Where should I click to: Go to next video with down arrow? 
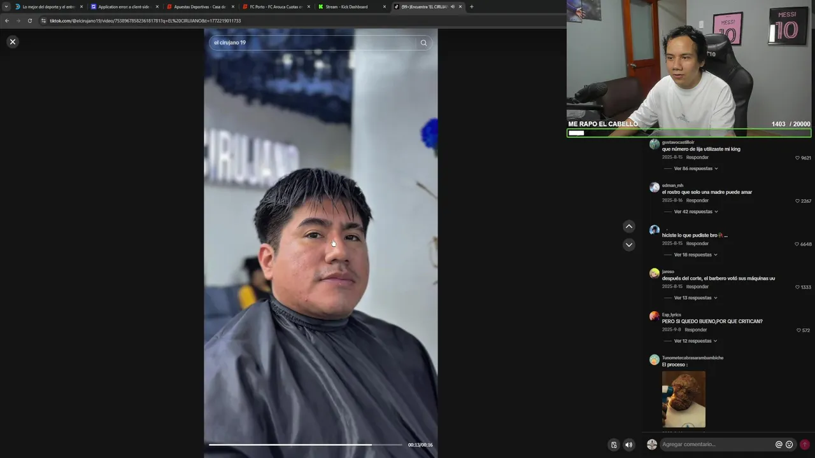[x=629, y=245]
